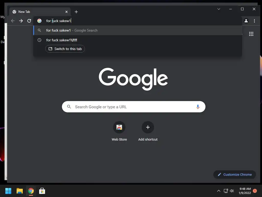Maximize the Chrome window
262x197 pixels.
242,9
